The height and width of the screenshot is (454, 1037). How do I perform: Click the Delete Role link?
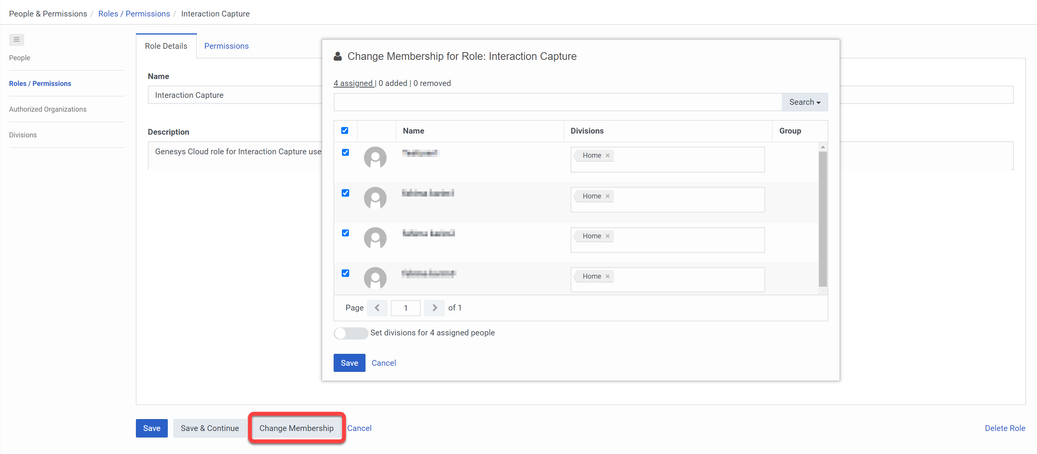click(x=1005, y=428)
